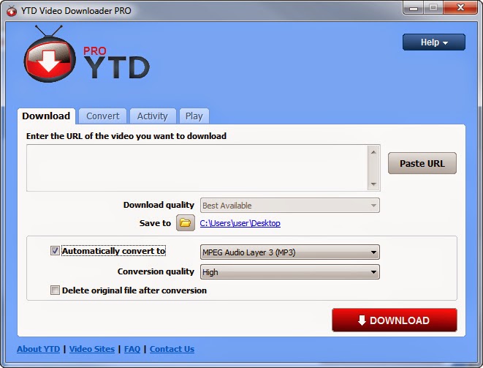Viewport: 483px width, 368px height.
Task: Enable Delete original file after conversion
Action: coord(55,290)
